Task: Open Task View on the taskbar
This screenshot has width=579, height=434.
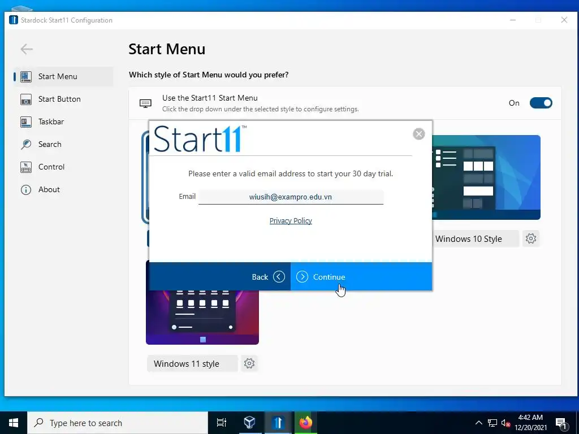Action: click(222, 423)
